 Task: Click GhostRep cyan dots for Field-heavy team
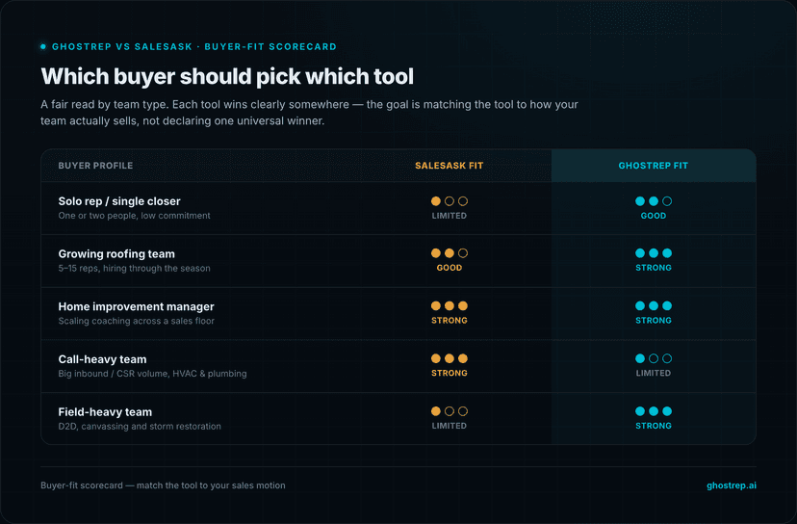[654, 411]
